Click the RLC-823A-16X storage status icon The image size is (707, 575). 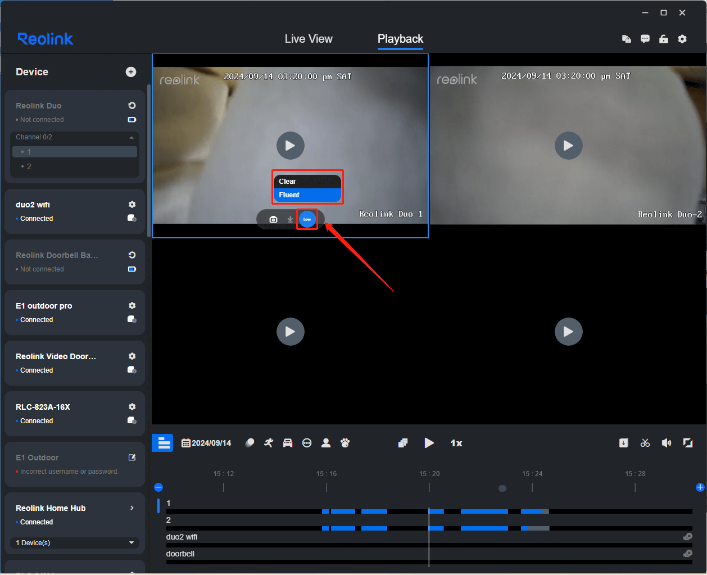point(132,420)
